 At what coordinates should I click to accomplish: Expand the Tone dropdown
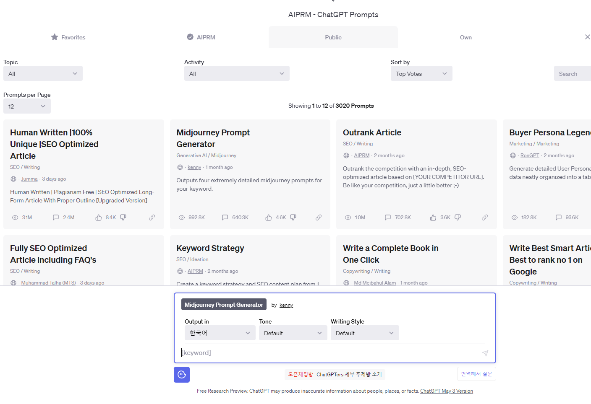[x=293, y=333]
